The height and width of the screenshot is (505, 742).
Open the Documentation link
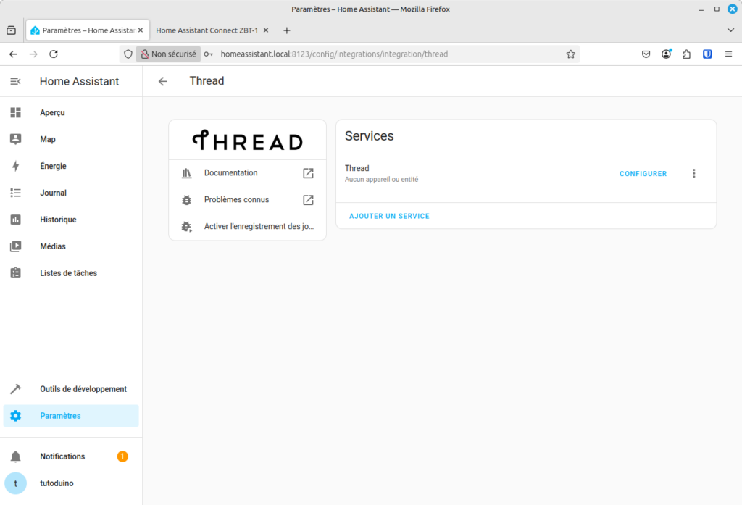(248, 173)
